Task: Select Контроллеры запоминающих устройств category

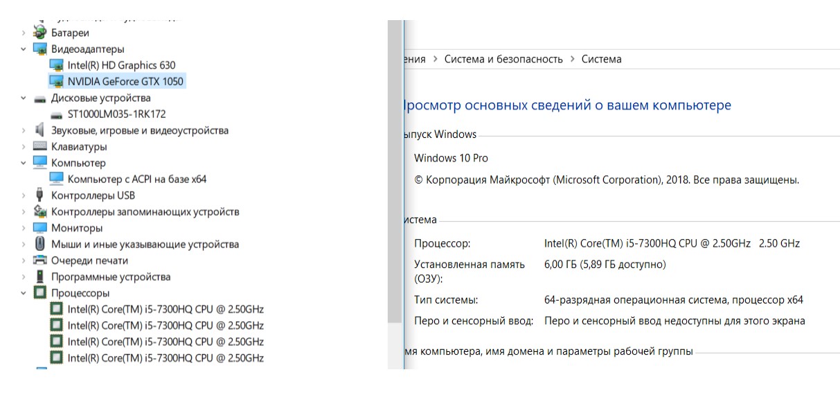Action: pos(145,212)
